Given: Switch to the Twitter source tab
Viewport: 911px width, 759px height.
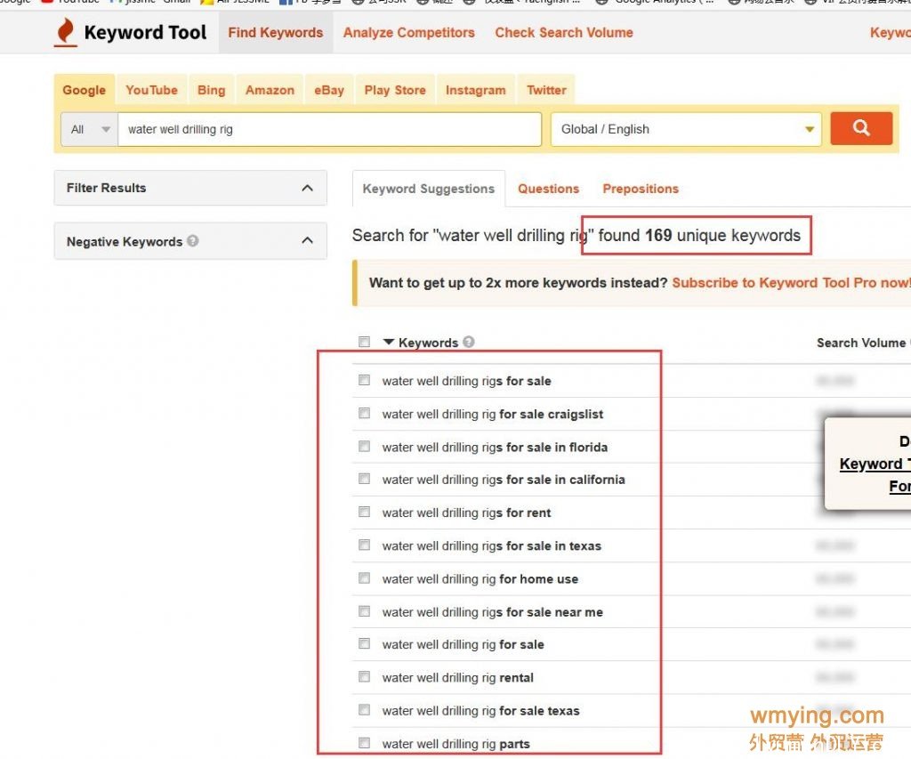Looking at the screenshot, I should [x=546, y=90].
